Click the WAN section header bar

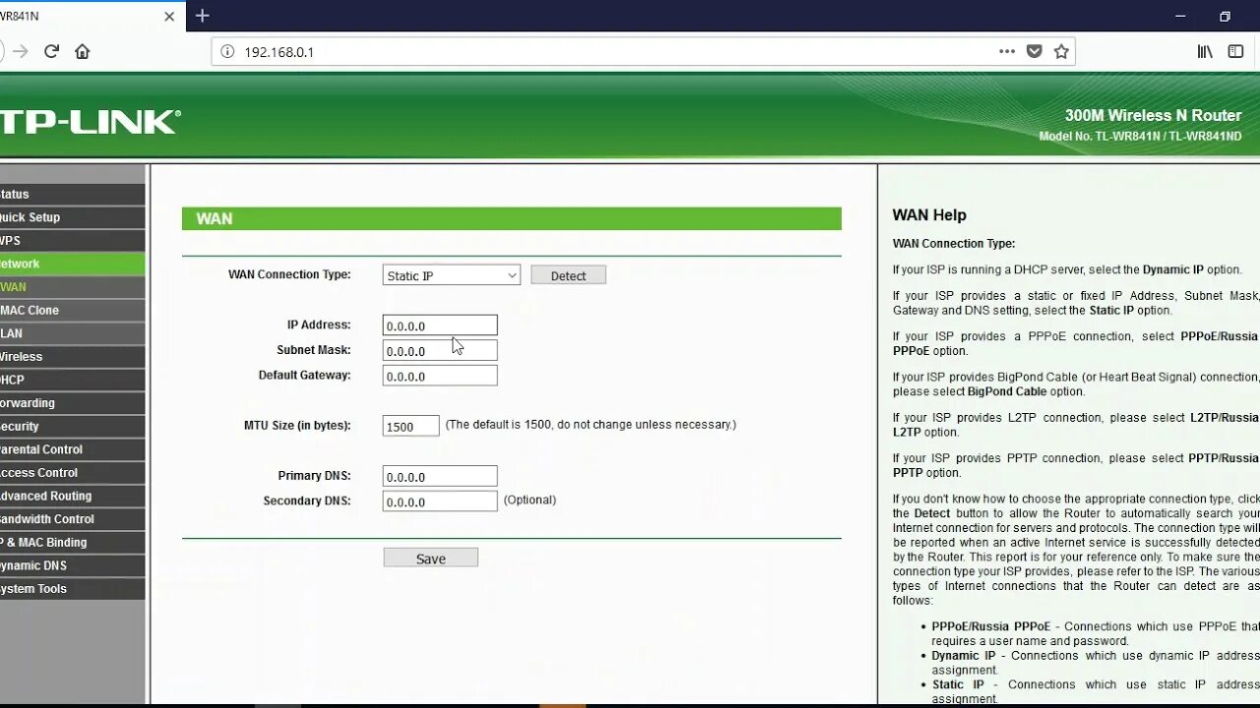[512, 218]
